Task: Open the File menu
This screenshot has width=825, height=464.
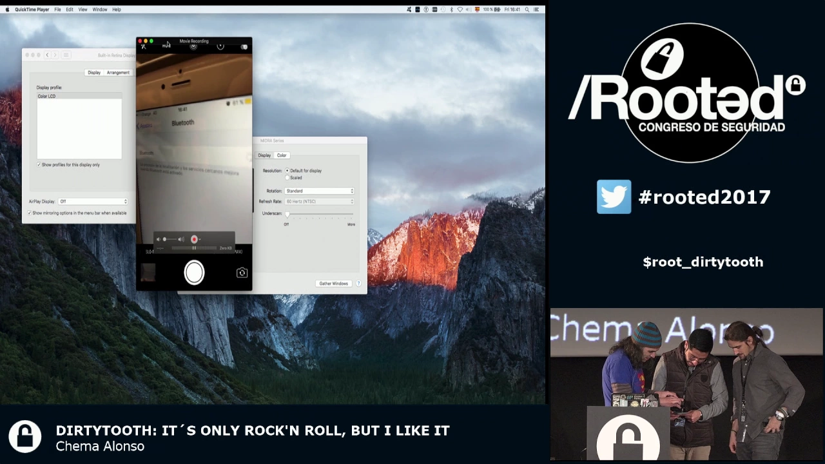Action: (x=57, y=10)
